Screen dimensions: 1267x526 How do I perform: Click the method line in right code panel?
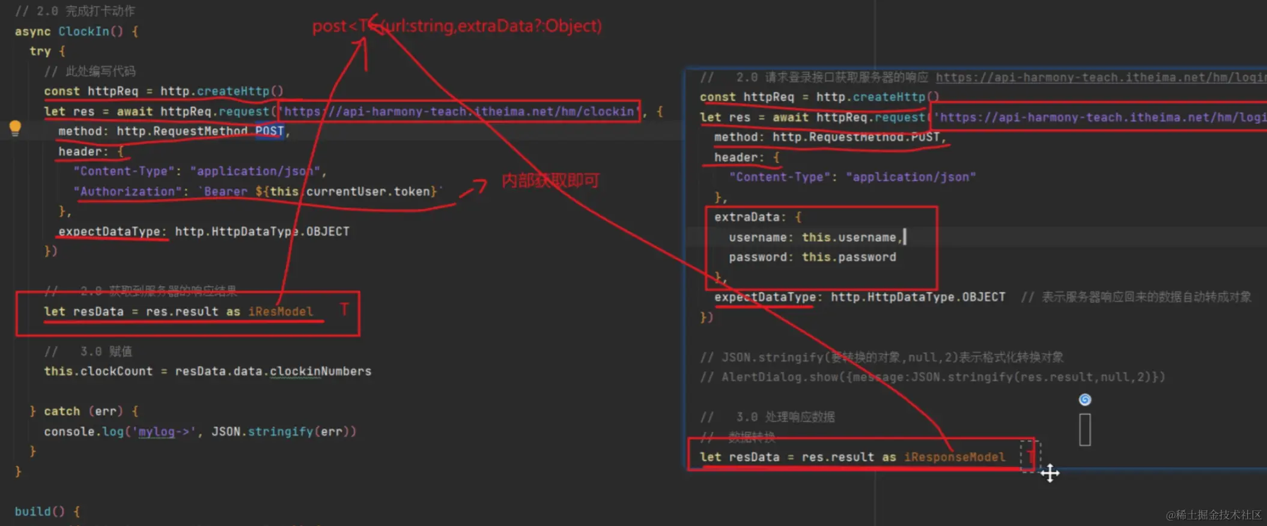coord(830,137)
